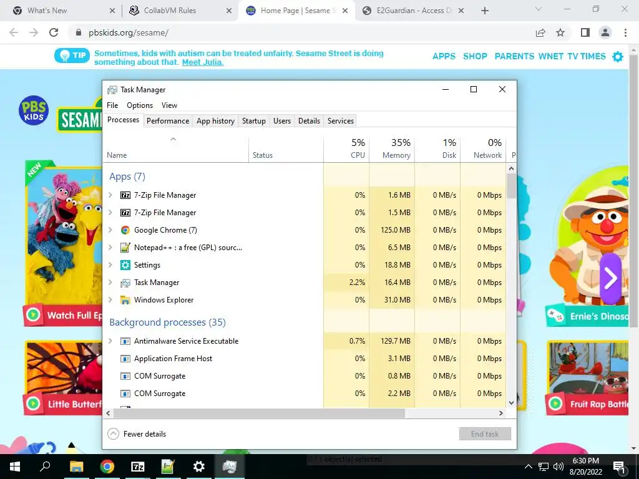639x479 pixels.
Task: Share this page using the share icon
Action: click(x=540, y=32)
